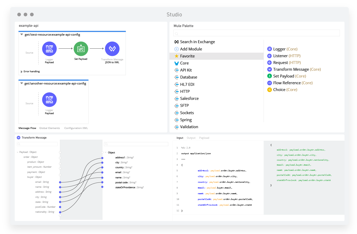Image resolution: width=357 pixels, height=234 pixels.
Task: Collapse the output Object tree node
Action: [x=106, y=153]
